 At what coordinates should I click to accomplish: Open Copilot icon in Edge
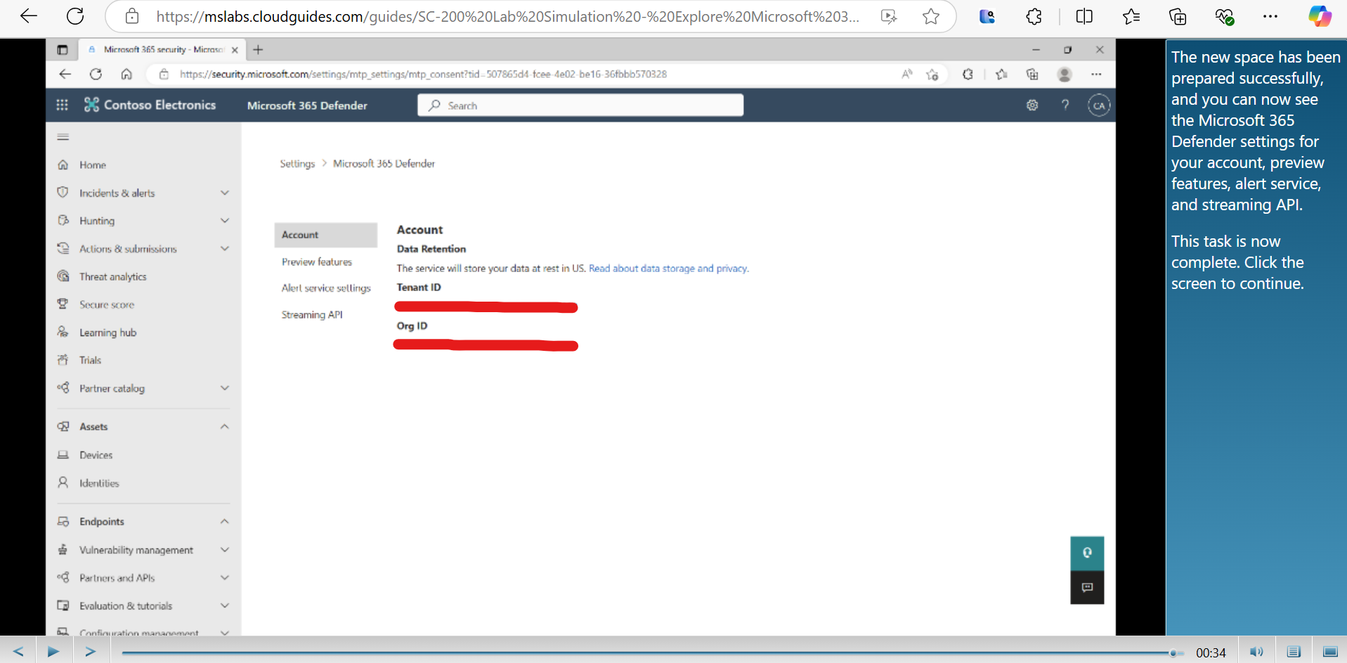pos(1320,16)
